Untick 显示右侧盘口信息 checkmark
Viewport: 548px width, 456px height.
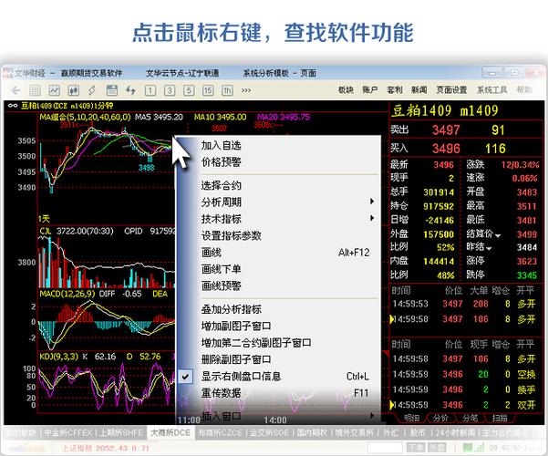point(185,377)
